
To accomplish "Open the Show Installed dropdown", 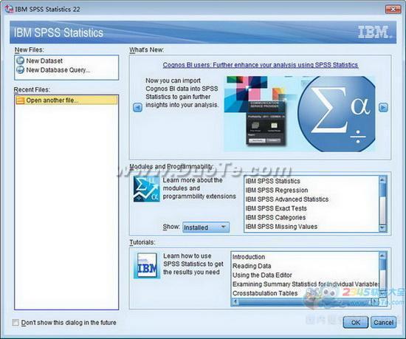I will click(x=206, y=227).
